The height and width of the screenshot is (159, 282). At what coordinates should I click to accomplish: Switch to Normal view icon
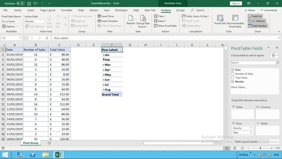click(x=227, y=148)
